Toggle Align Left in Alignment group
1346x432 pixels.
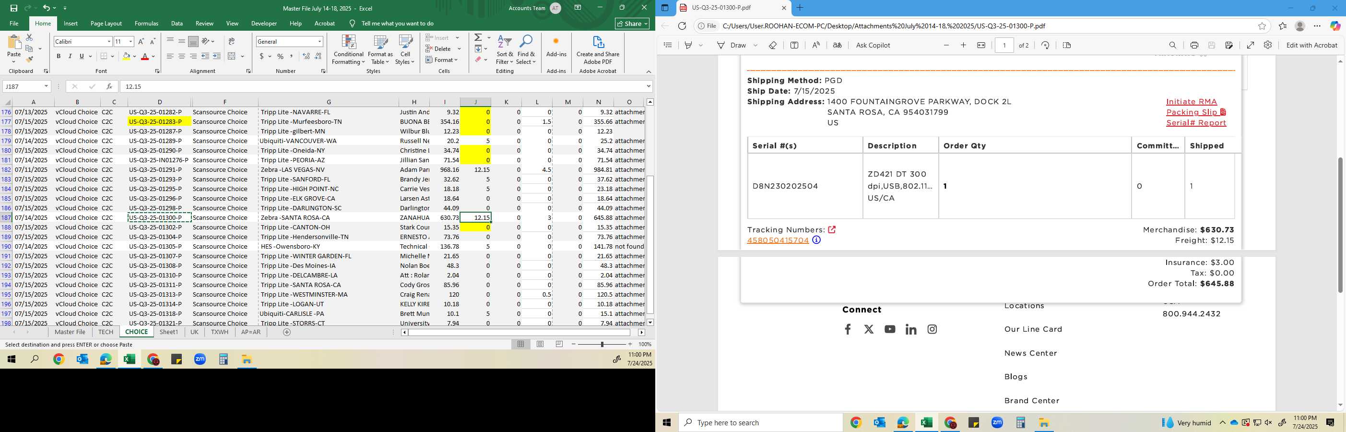[x=170, y=56]
